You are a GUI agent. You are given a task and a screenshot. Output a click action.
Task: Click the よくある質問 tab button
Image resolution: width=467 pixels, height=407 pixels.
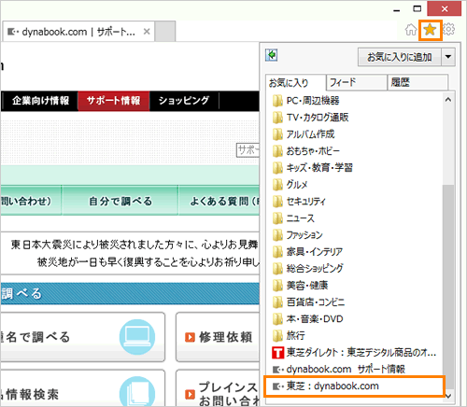click(x=219, y=201)
